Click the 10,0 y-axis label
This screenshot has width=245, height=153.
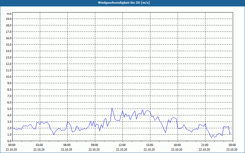pos(9,77)
